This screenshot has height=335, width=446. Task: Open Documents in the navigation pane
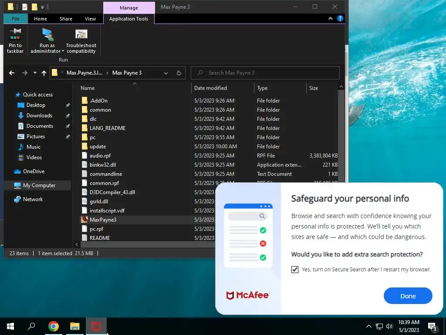click(40, 126)
